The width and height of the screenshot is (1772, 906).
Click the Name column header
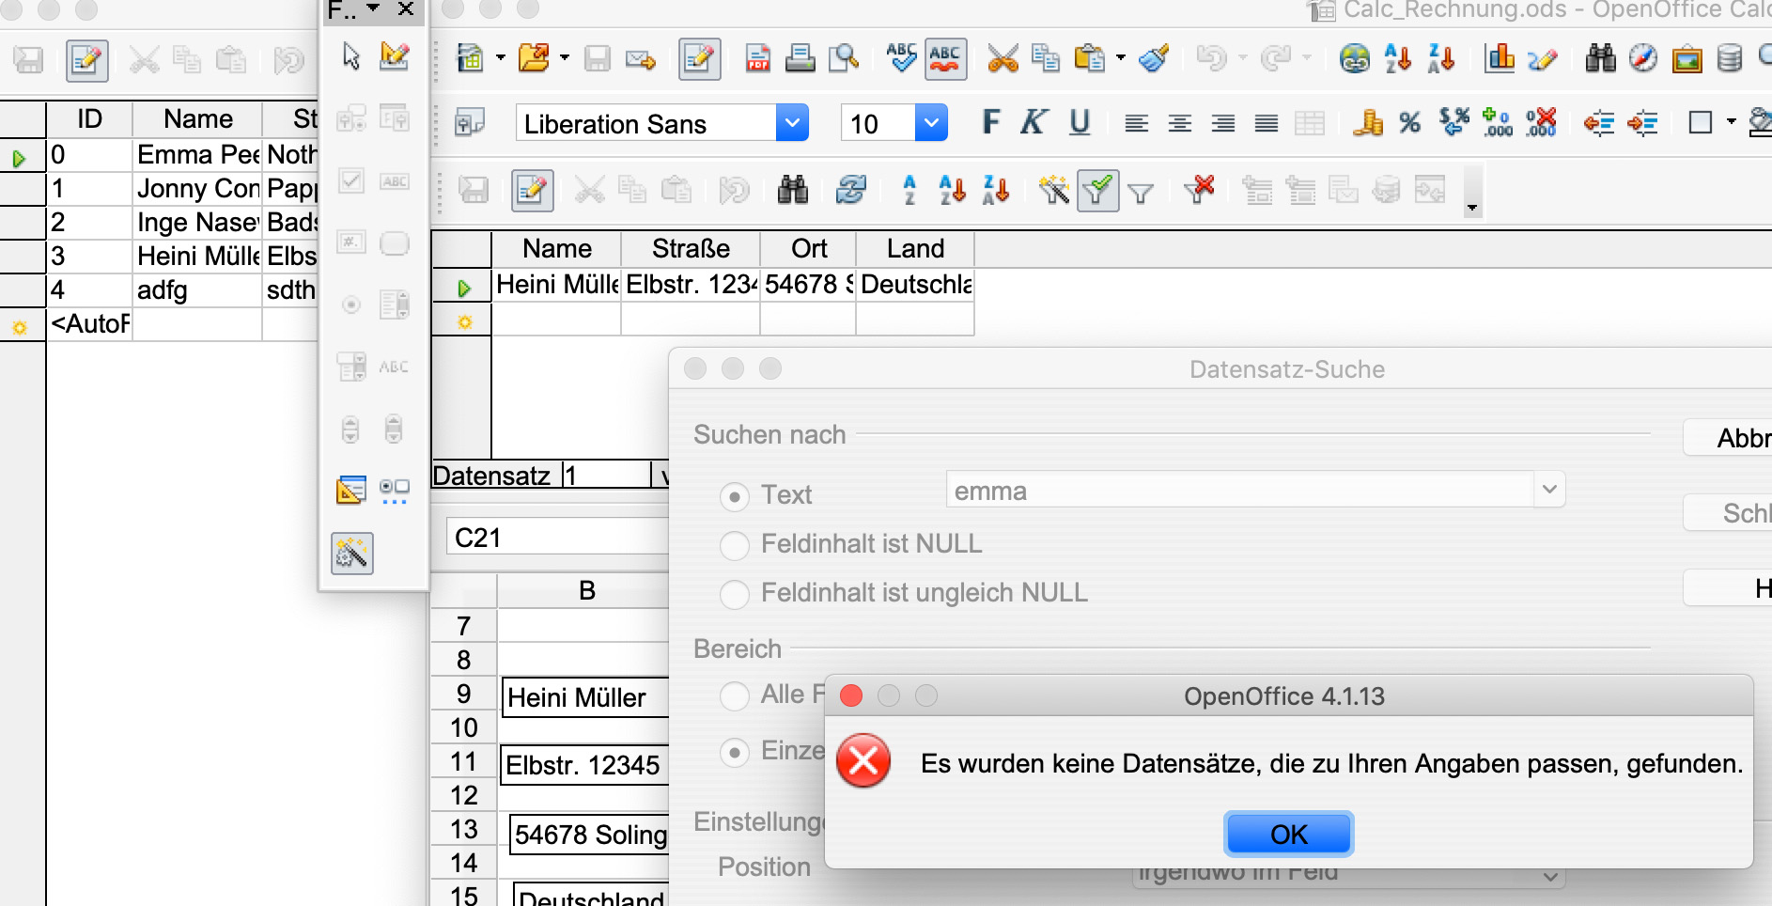[x=556, y=249]
